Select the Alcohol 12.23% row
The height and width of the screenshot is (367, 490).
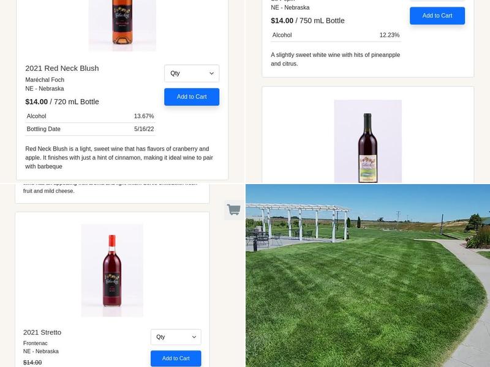(x=336, y=35)
